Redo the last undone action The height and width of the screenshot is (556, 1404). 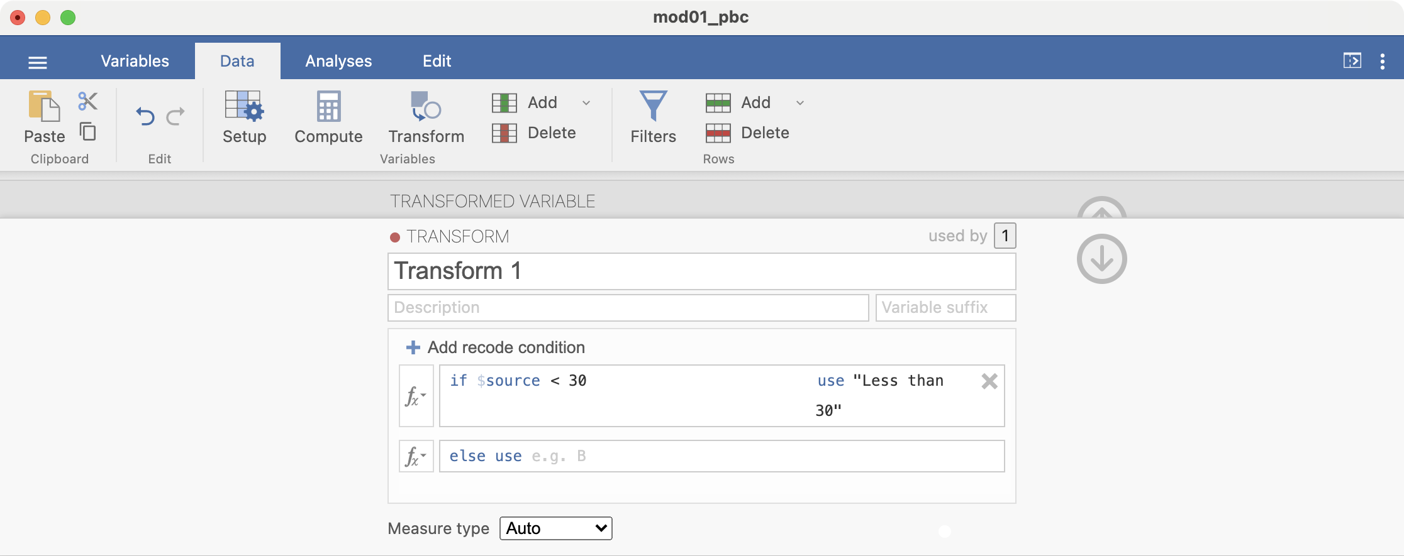(175, 116)
